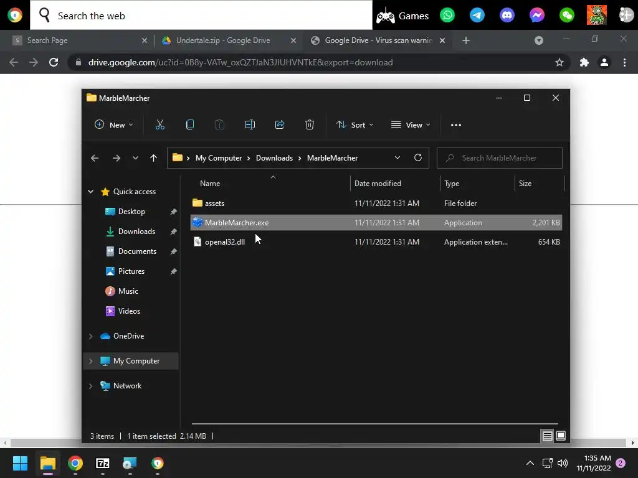Collapse the Quick access tree
638x478 pixels.
pos(91,192)
